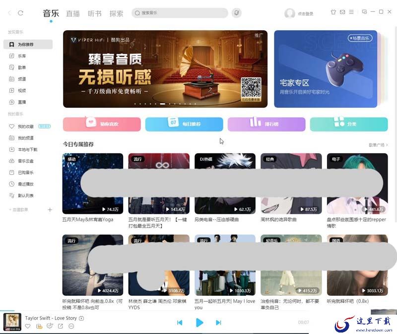Click the song title Taylor Swift - Love Story
Viewport: 397px width, 334px height.
click(51, 318)
